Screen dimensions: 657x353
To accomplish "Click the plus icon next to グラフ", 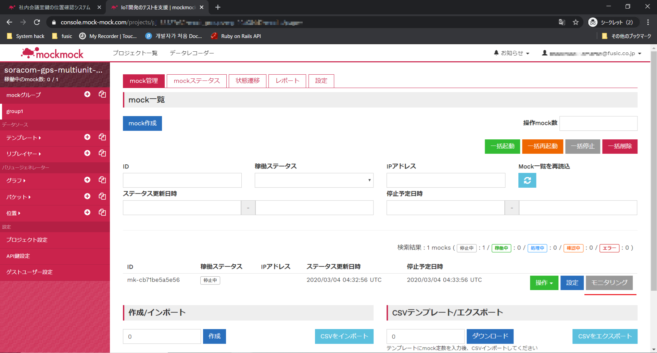I will tap(87, 180).
